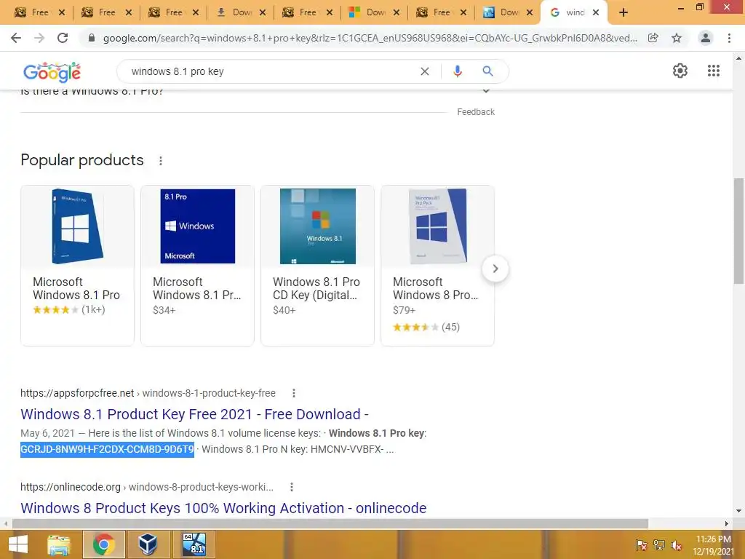Go back to previous page
The height and width of the screenshot is (559, 745).
pos(16,38)
